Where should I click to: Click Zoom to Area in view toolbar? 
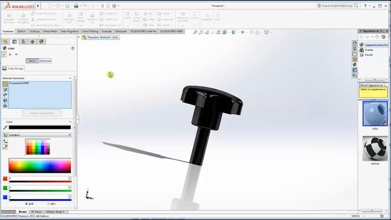pyautogui.click(x=201, y=32)
